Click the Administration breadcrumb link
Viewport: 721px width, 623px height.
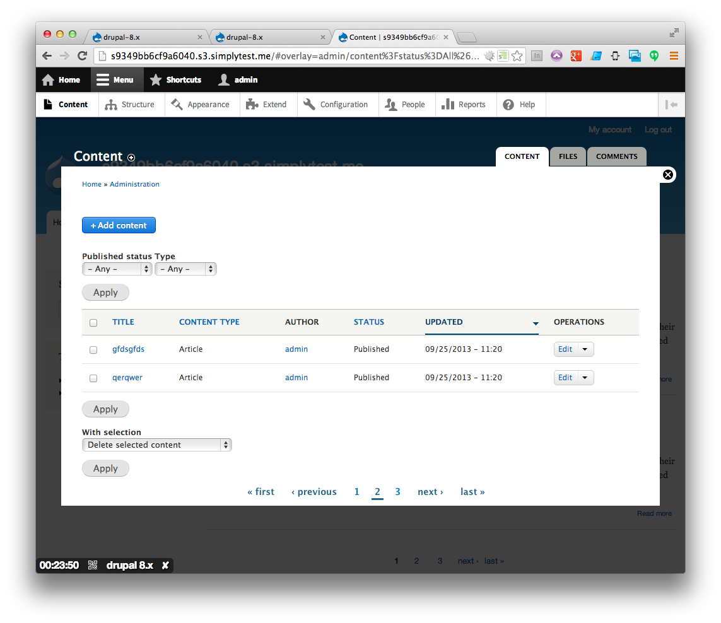click(135, 184)
